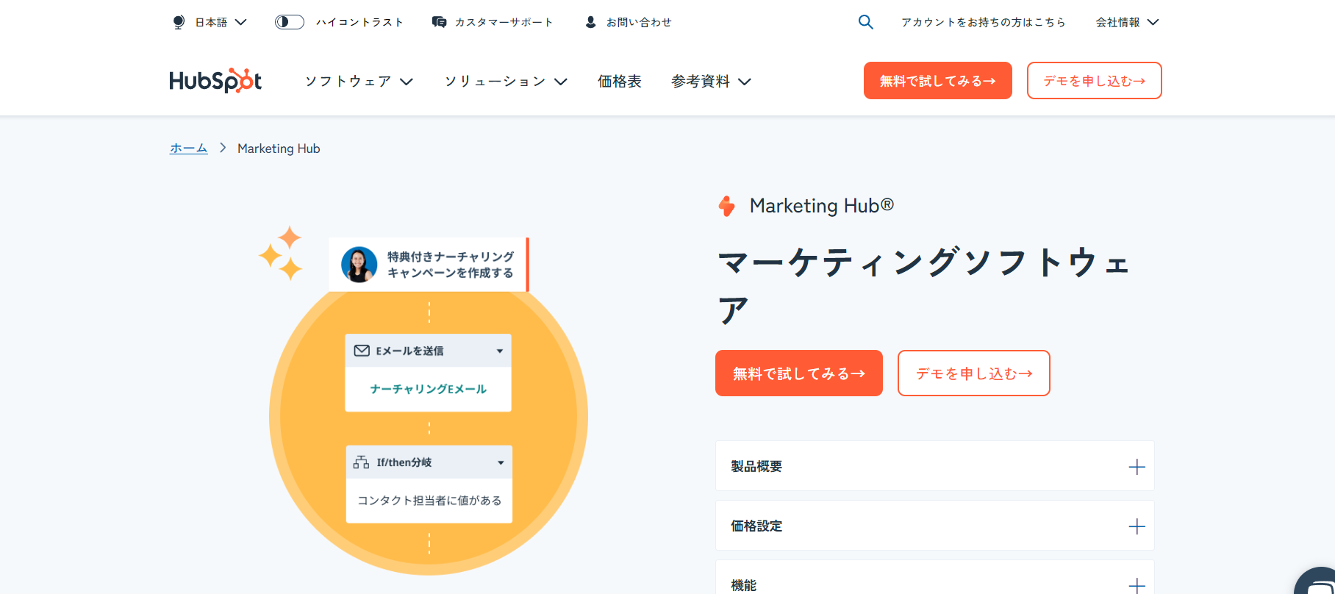Screen dimensions: 1335x594
Task: Click the If/then分岐 dropdown arrow
Action: pyautogui.click(x=501, y=463)
